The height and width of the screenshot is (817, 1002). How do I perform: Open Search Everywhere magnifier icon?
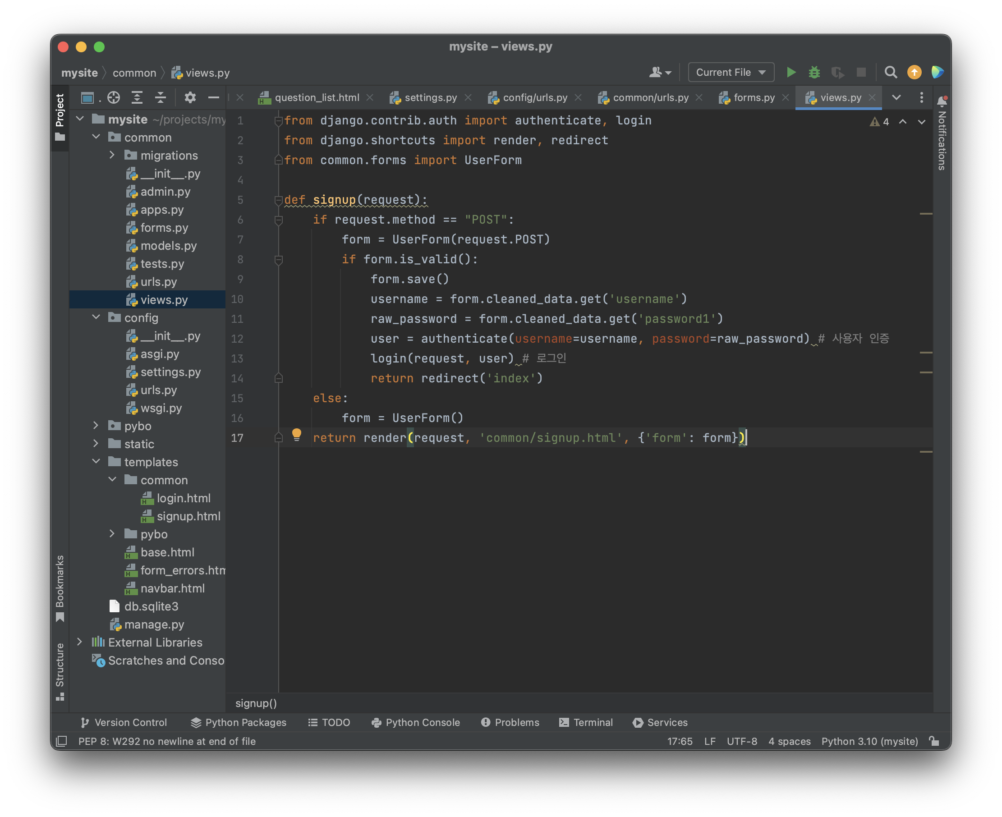(891, 73)
